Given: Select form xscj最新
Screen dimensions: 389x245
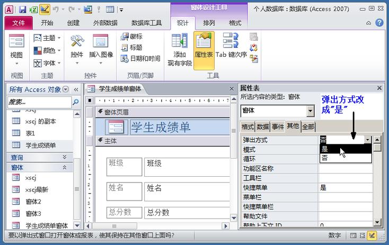Looking at the screenshot, I should (37, 190).
